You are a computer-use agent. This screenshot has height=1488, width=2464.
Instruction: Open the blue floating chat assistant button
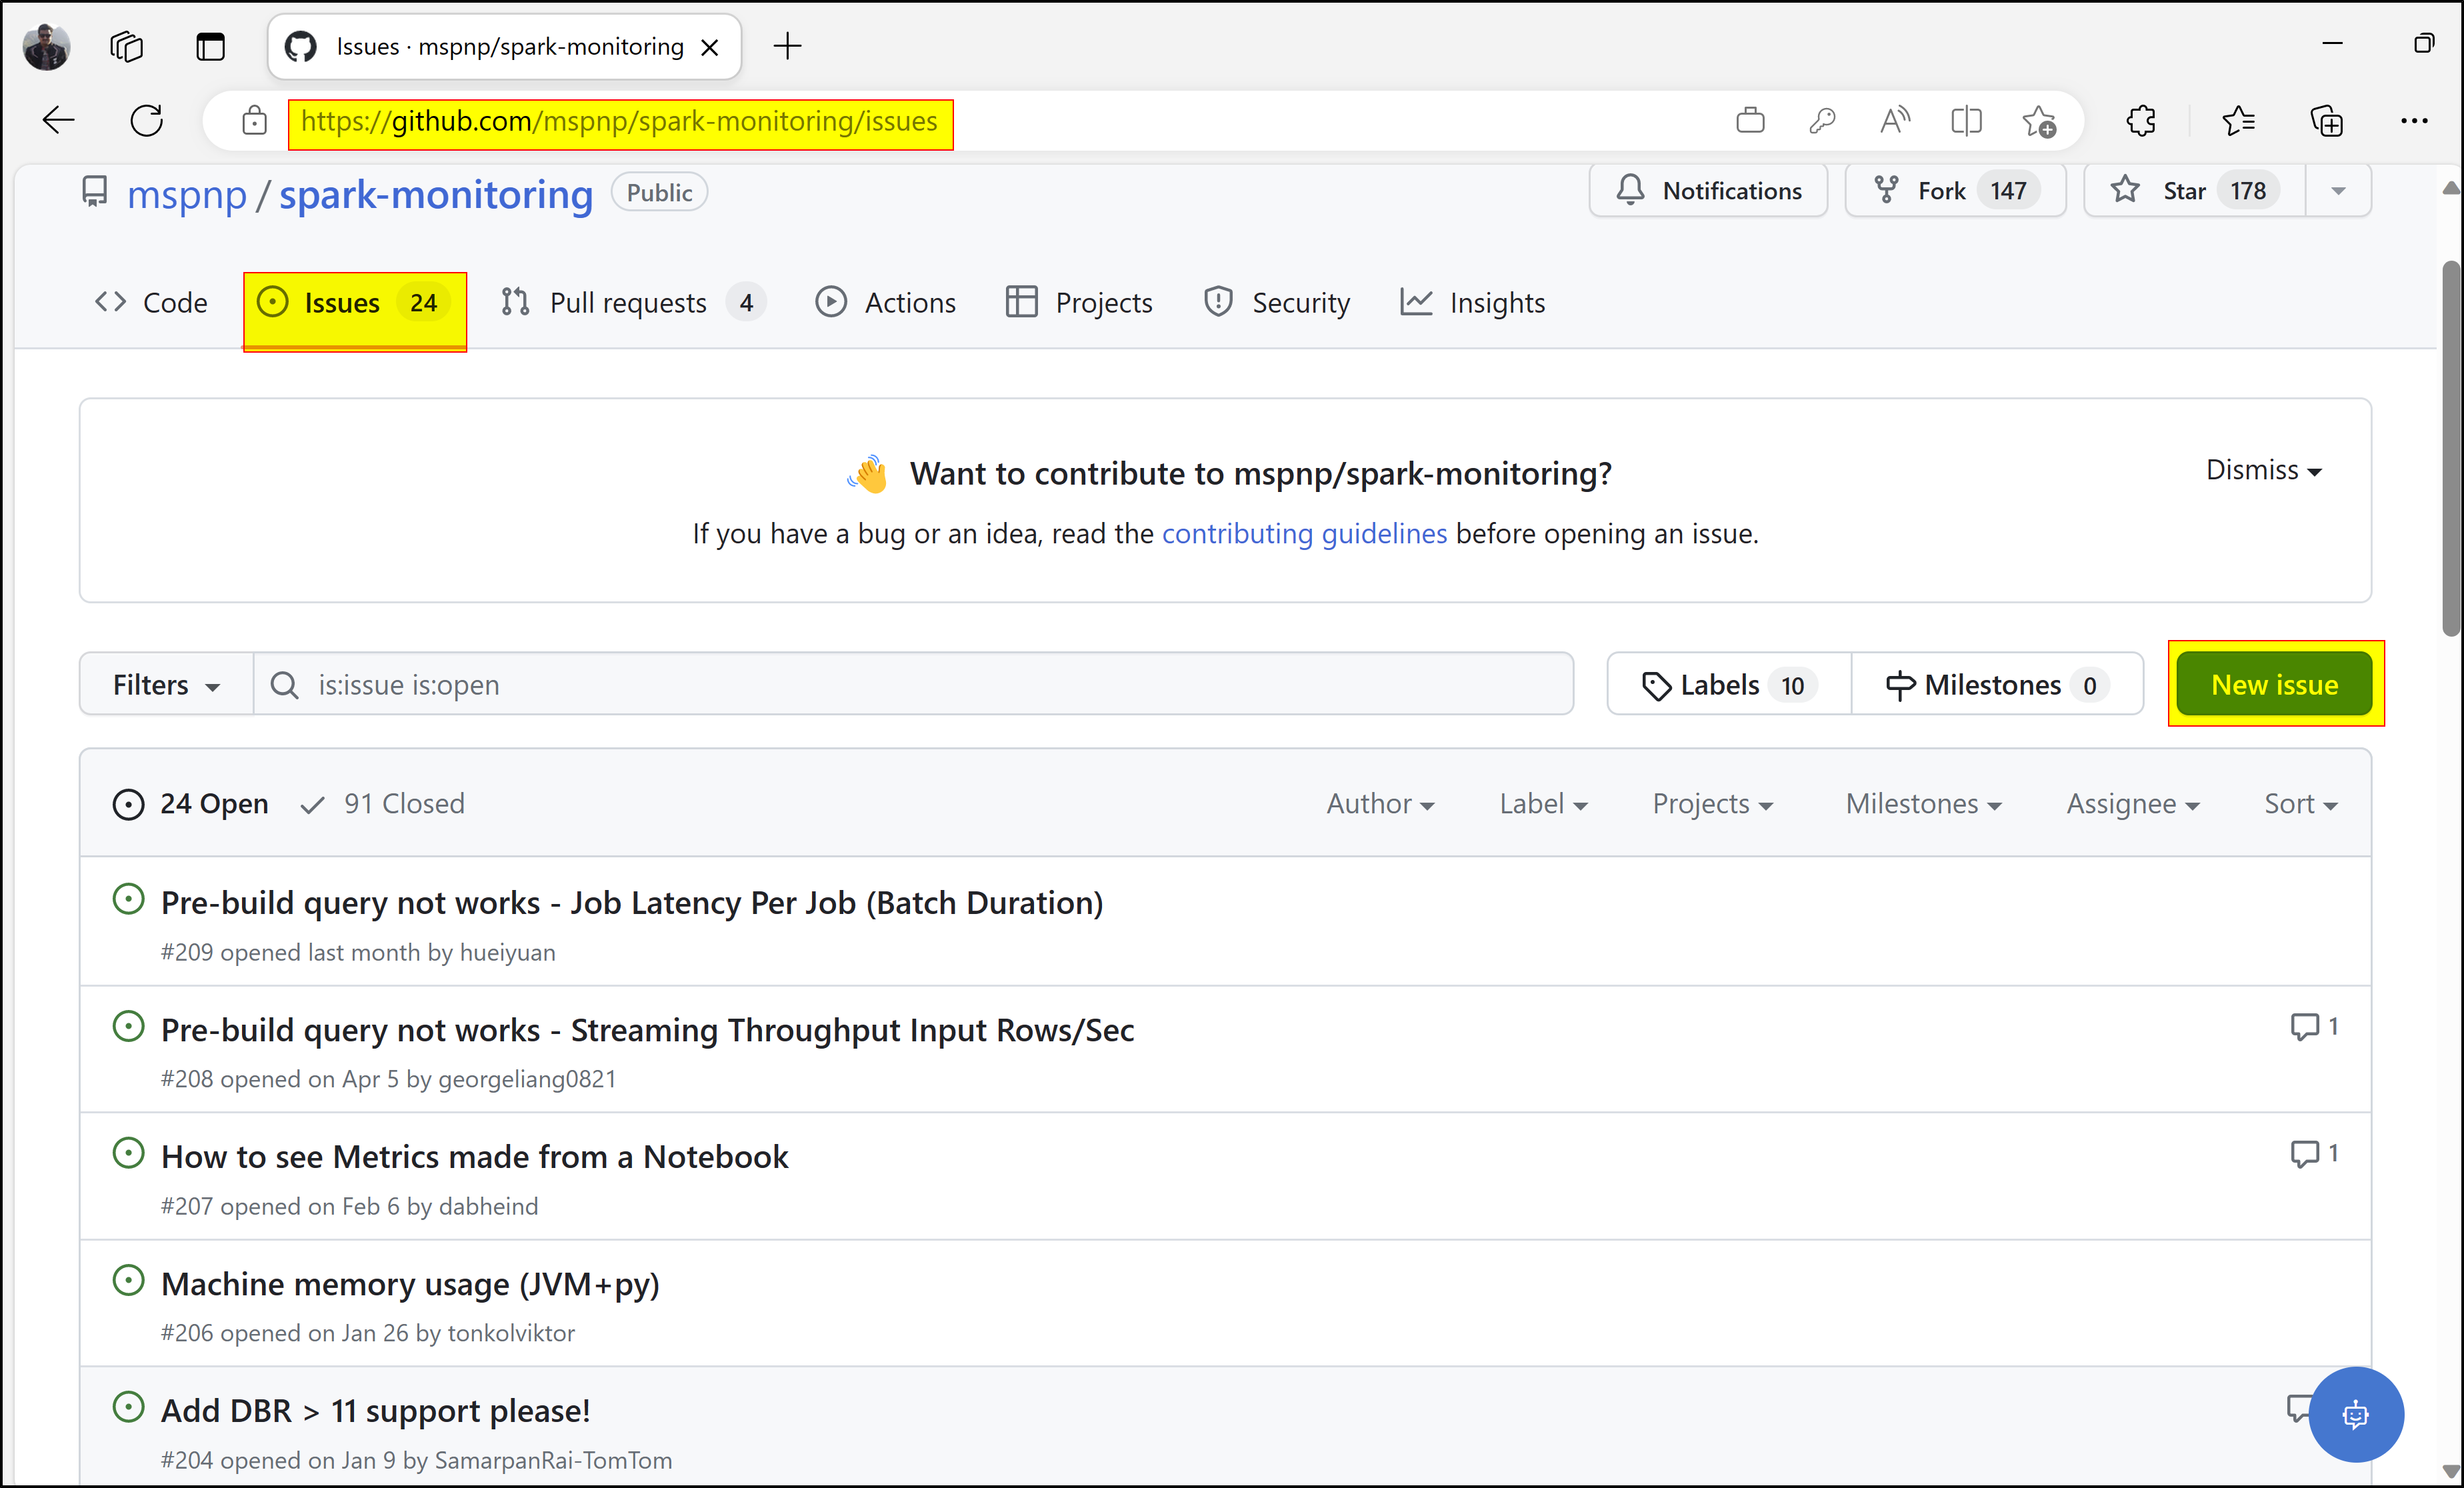tap(2356, 1414)
